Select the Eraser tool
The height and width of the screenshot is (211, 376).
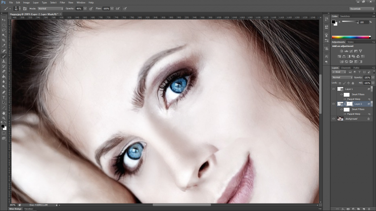[x=3, y=72]
